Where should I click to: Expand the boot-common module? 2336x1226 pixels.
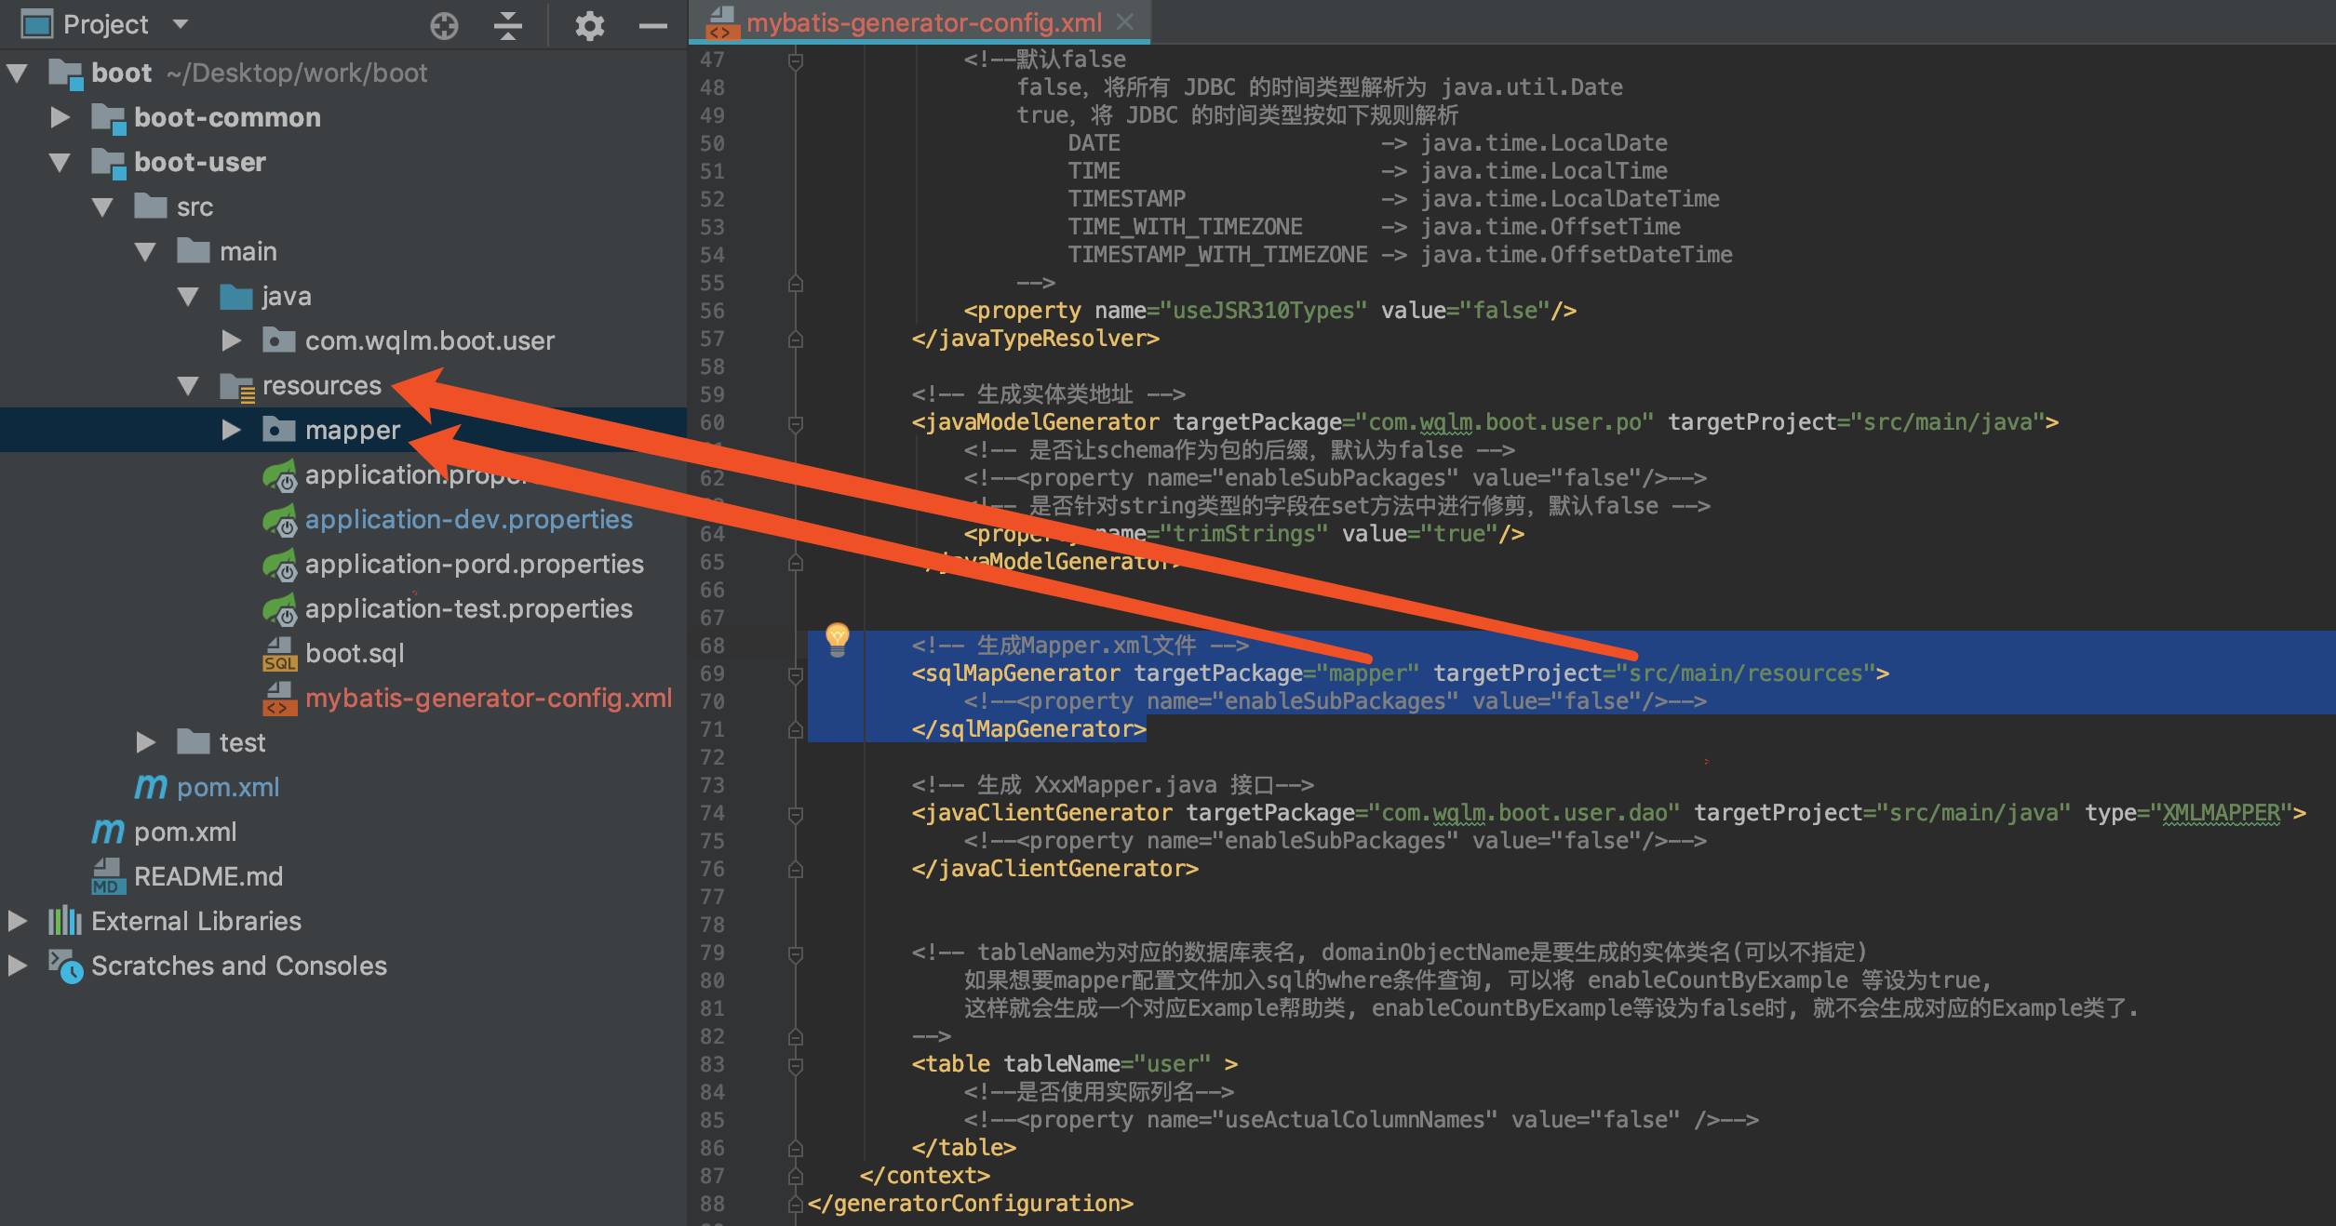point(60,117)
